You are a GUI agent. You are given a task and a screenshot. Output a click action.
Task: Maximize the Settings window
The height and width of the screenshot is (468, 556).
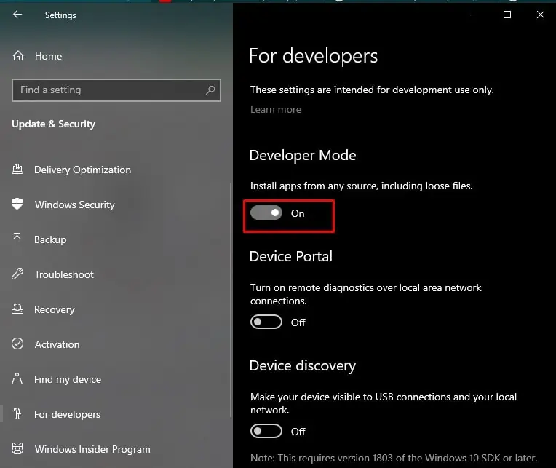point(507,15)
